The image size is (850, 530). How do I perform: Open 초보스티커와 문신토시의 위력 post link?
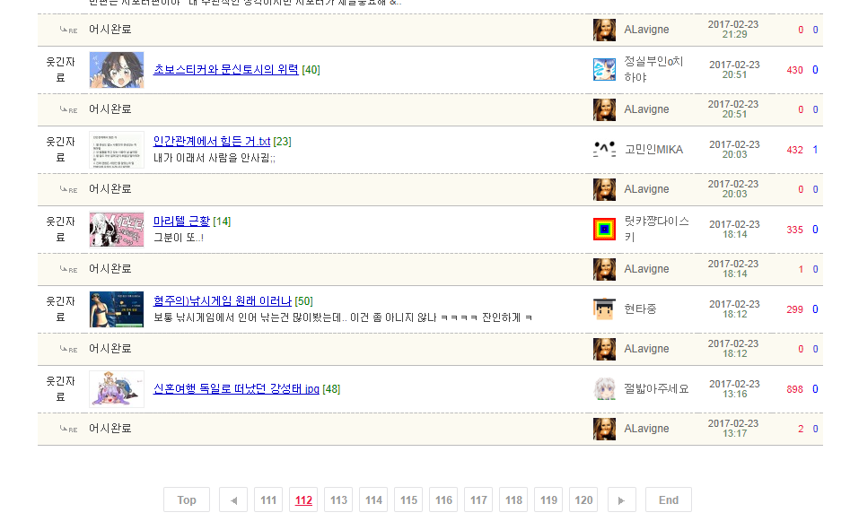[225, 70]
